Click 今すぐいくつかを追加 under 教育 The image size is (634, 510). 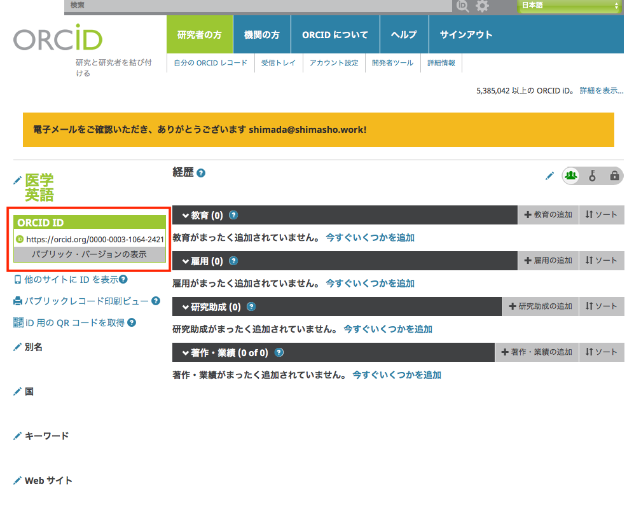pyautogui.click(x=370, y=238)
